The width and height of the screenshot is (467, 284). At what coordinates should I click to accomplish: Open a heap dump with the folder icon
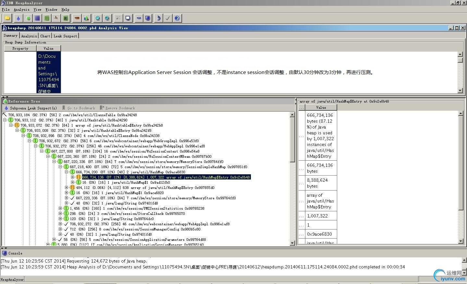[x=7, y=18]
